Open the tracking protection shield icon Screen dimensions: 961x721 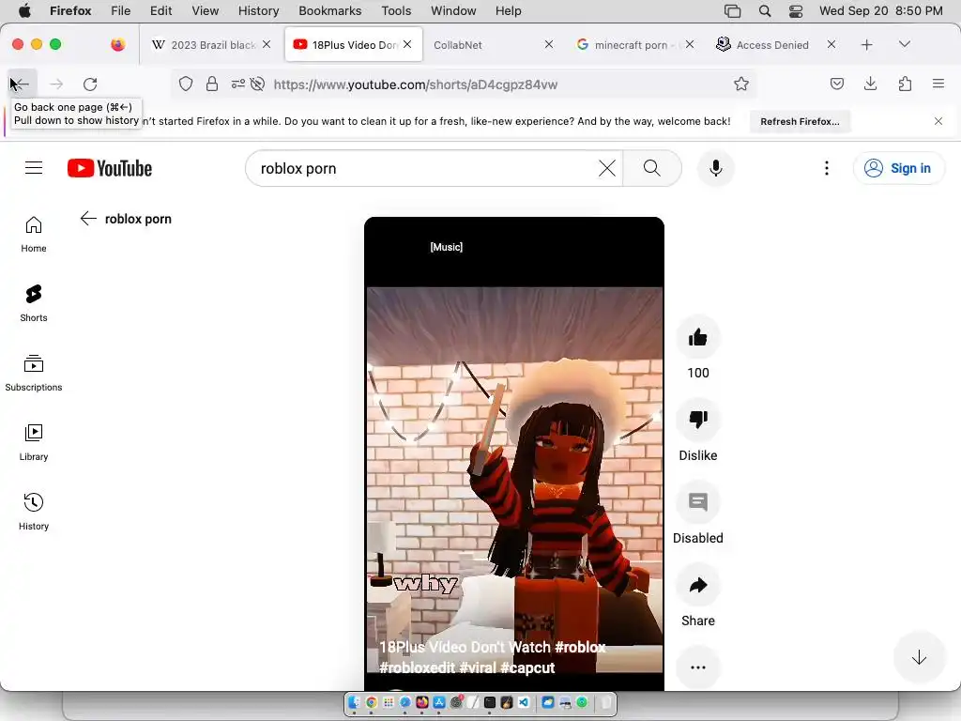(x=186, y=84)
